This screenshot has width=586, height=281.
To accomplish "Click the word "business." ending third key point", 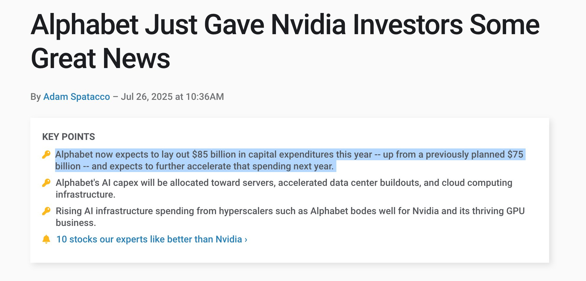I will point(76,223).
